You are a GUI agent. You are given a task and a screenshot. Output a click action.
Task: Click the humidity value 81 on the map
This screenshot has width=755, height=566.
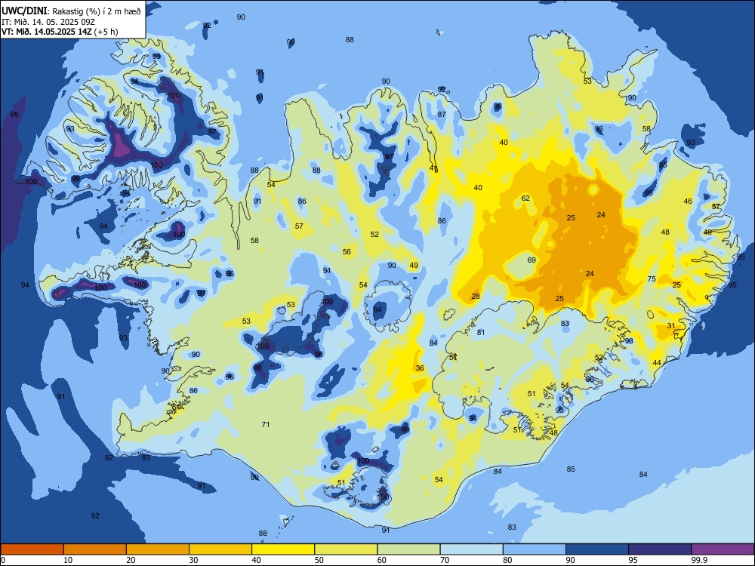coord(480,332)
